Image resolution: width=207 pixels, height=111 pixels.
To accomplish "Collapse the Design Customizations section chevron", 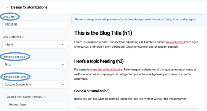I will click(x=7, y=8).
